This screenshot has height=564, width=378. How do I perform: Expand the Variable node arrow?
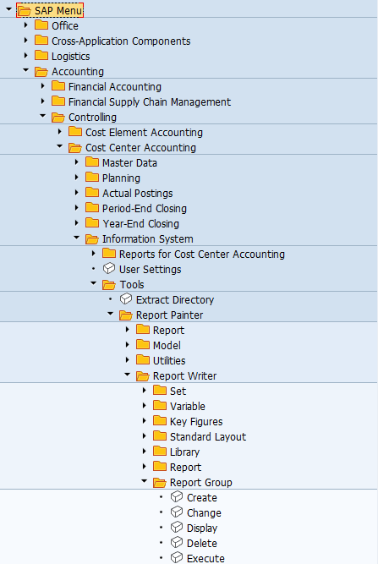click(144, 406)
